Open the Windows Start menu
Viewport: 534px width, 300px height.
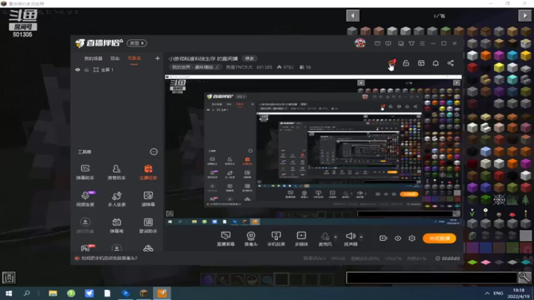point(9,293)
